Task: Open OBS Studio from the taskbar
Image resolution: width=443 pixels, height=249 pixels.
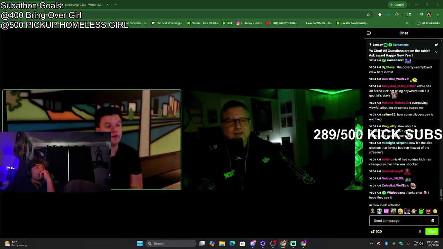Action: (273, 243)
